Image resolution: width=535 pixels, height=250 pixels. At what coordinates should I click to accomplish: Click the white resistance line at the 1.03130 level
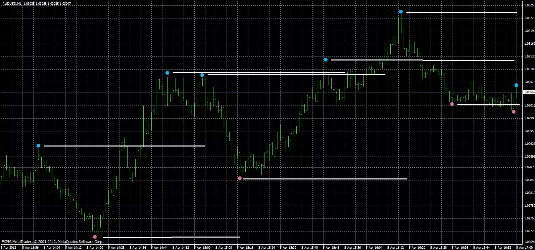coord(423,60)
